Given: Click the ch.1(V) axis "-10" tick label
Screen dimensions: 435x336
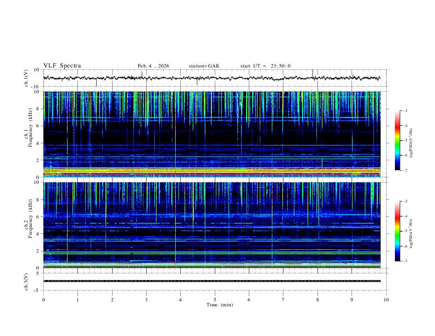Looking at the screenshot, I should pos(36,87).
